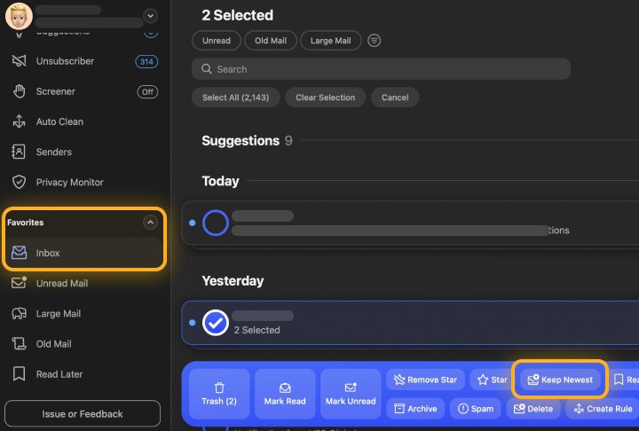
Task: Click the Trash (2) action button
Action: coord(218,394)
